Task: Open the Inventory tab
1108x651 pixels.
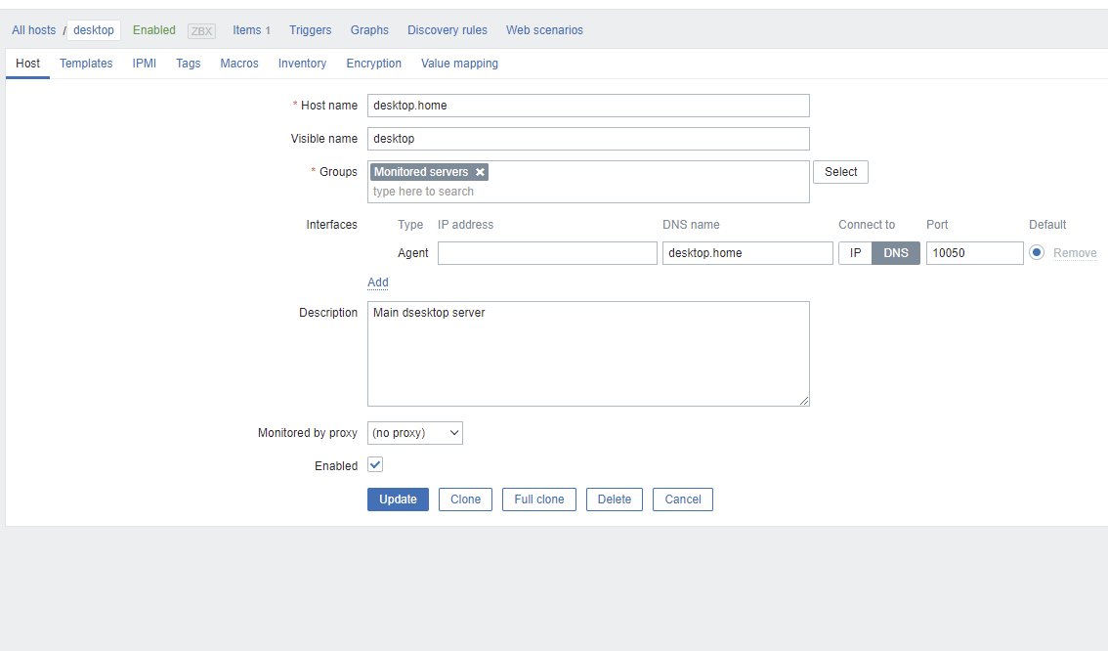Action: 303,64
